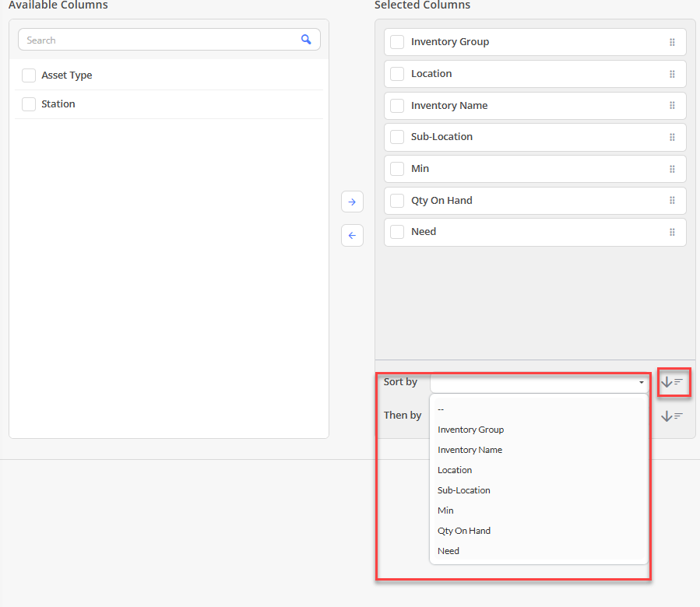Toggle Then by sort direction icon
Viewport: 700px width, 607px height.
coord(672,416)
